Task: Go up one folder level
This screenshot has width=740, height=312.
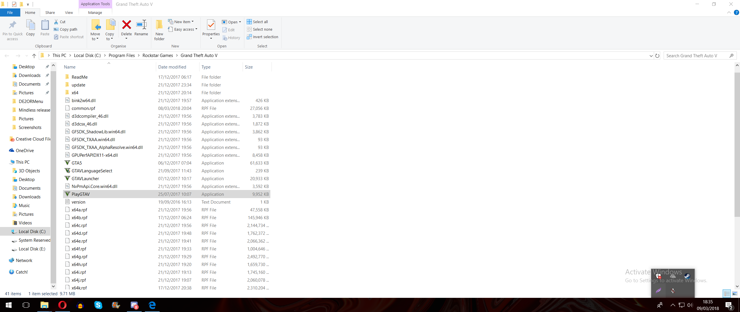Action: [34, 56]
